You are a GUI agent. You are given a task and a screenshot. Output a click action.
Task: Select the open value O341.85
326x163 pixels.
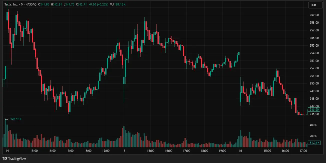[44, 4]
